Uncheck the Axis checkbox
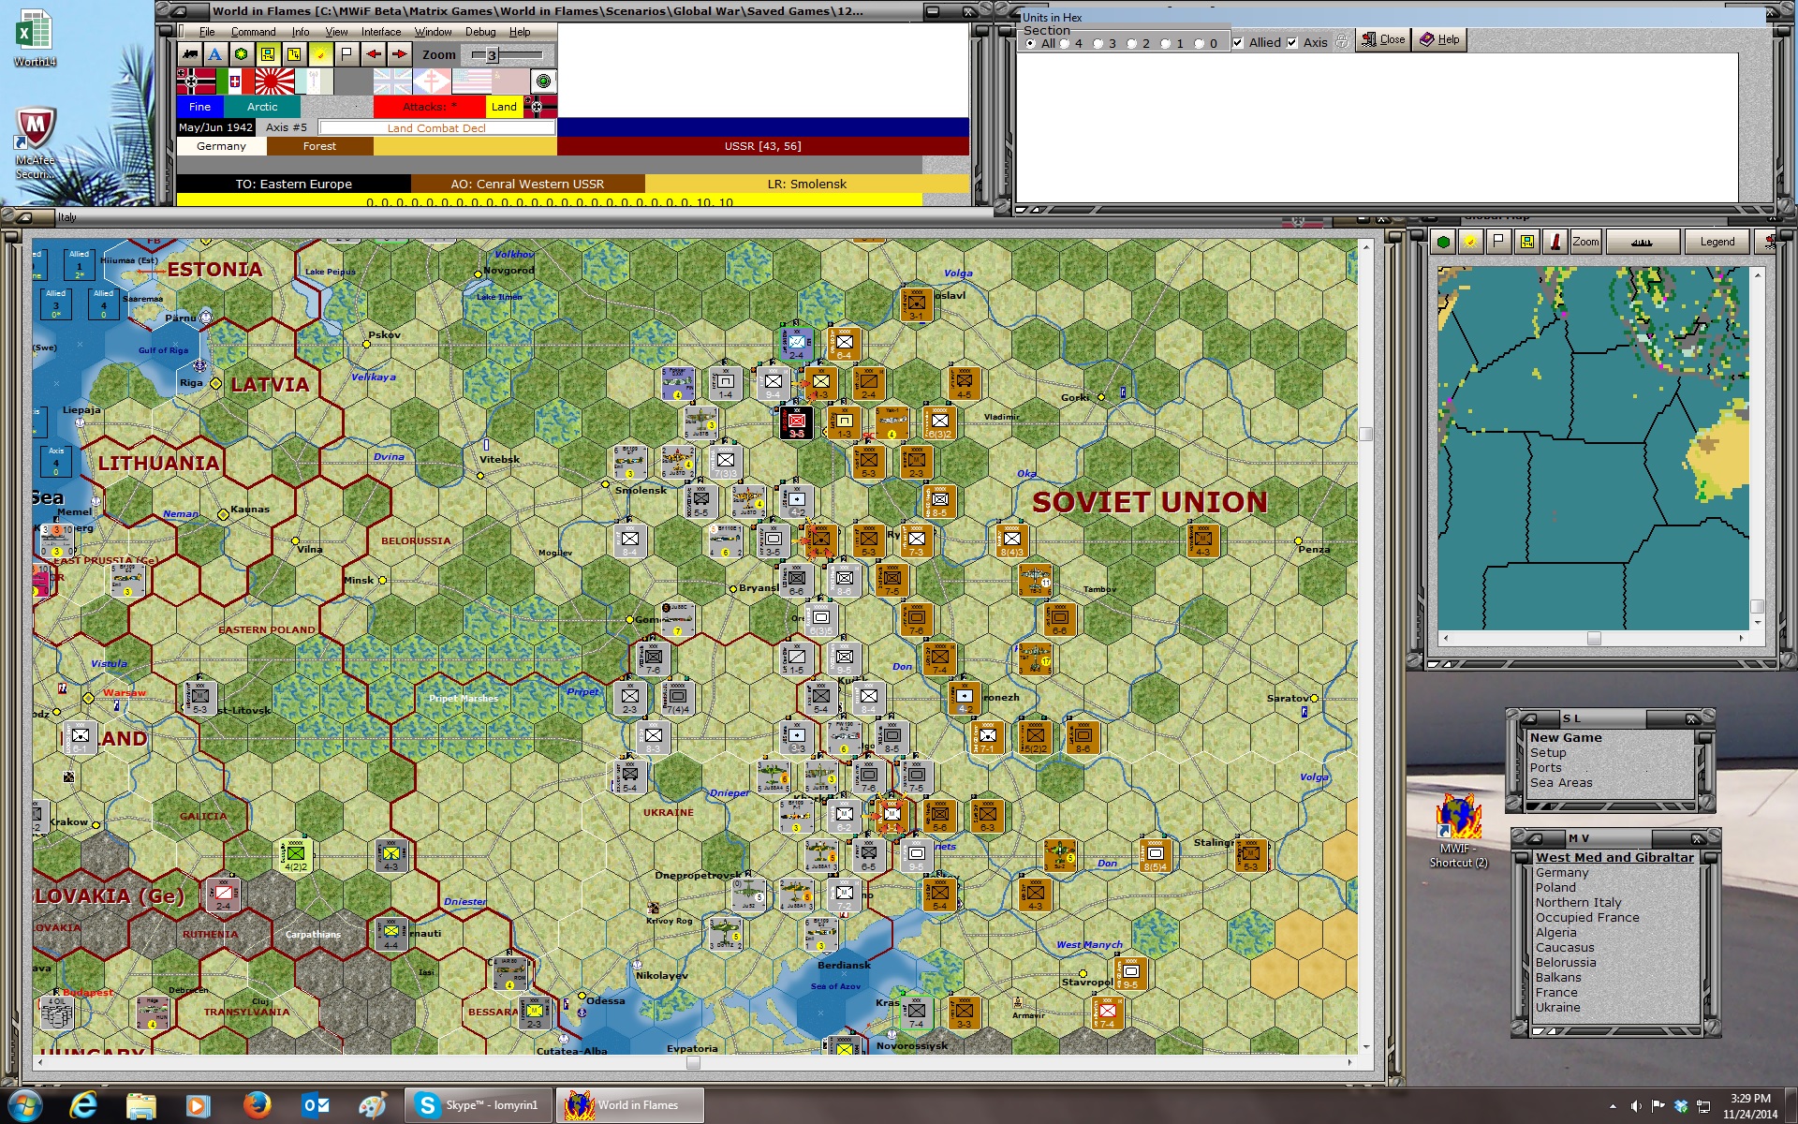1798x1124 pixels. point(1292,43)
